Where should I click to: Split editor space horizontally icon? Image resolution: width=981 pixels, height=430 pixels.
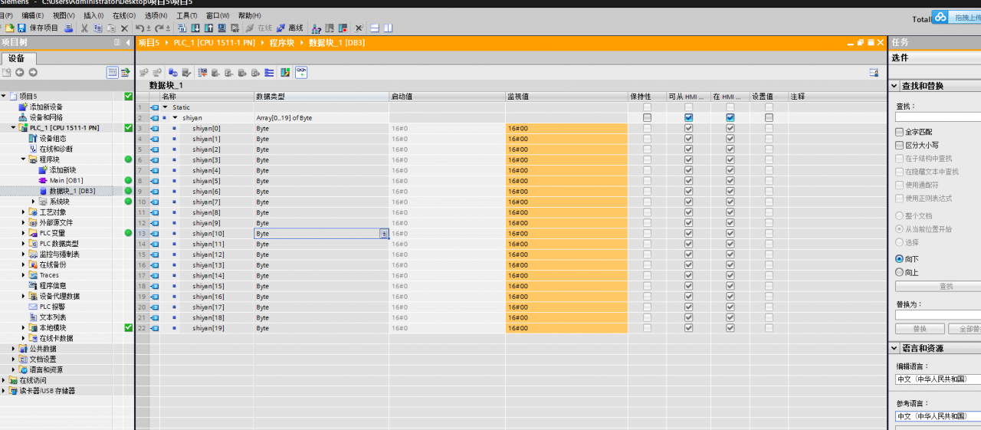376,28
